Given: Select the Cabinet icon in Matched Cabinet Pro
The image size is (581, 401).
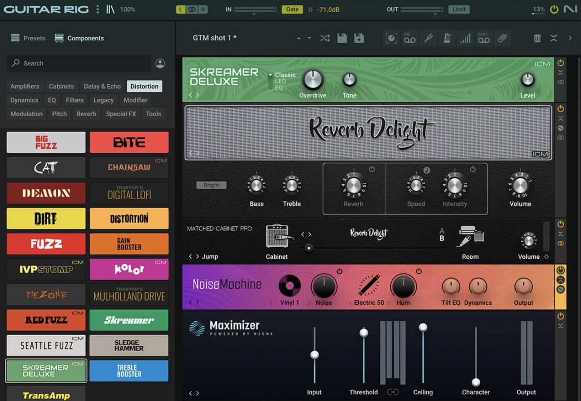Looking at the screenshot, I should (277, 236).
